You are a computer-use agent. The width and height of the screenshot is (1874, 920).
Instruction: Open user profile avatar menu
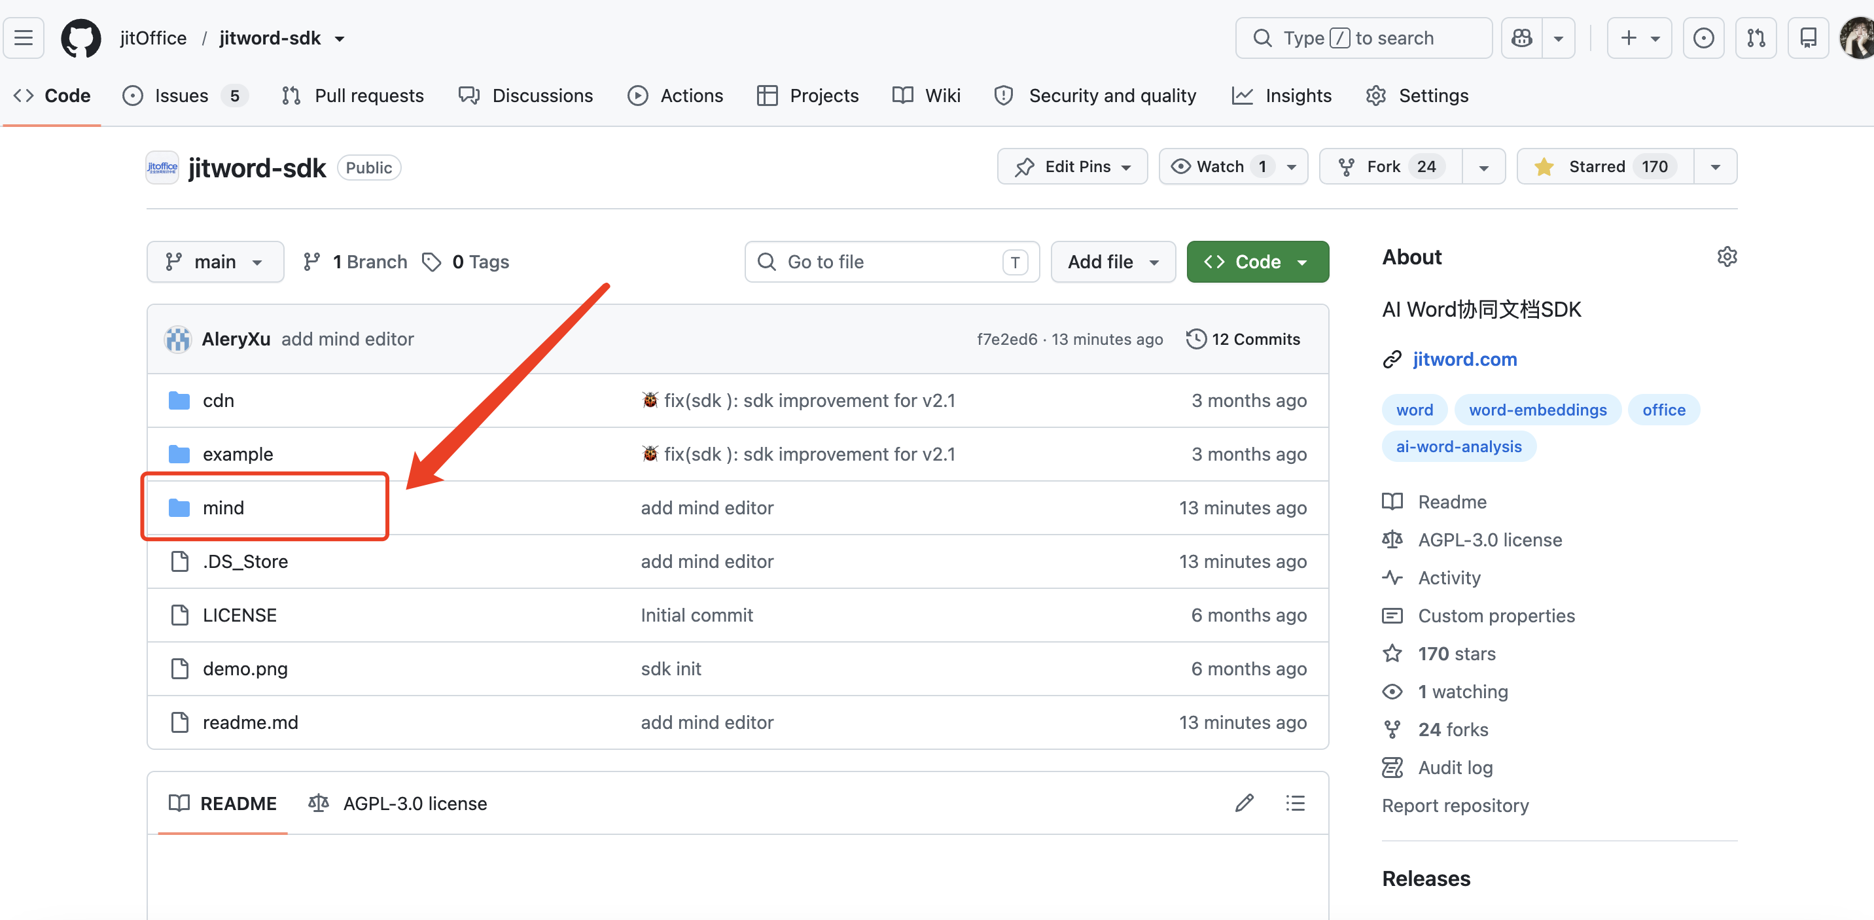click(1857, 38)
